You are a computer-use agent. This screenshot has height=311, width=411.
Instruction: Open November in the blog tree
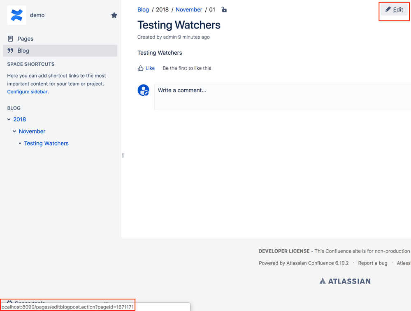click(32, 131)
